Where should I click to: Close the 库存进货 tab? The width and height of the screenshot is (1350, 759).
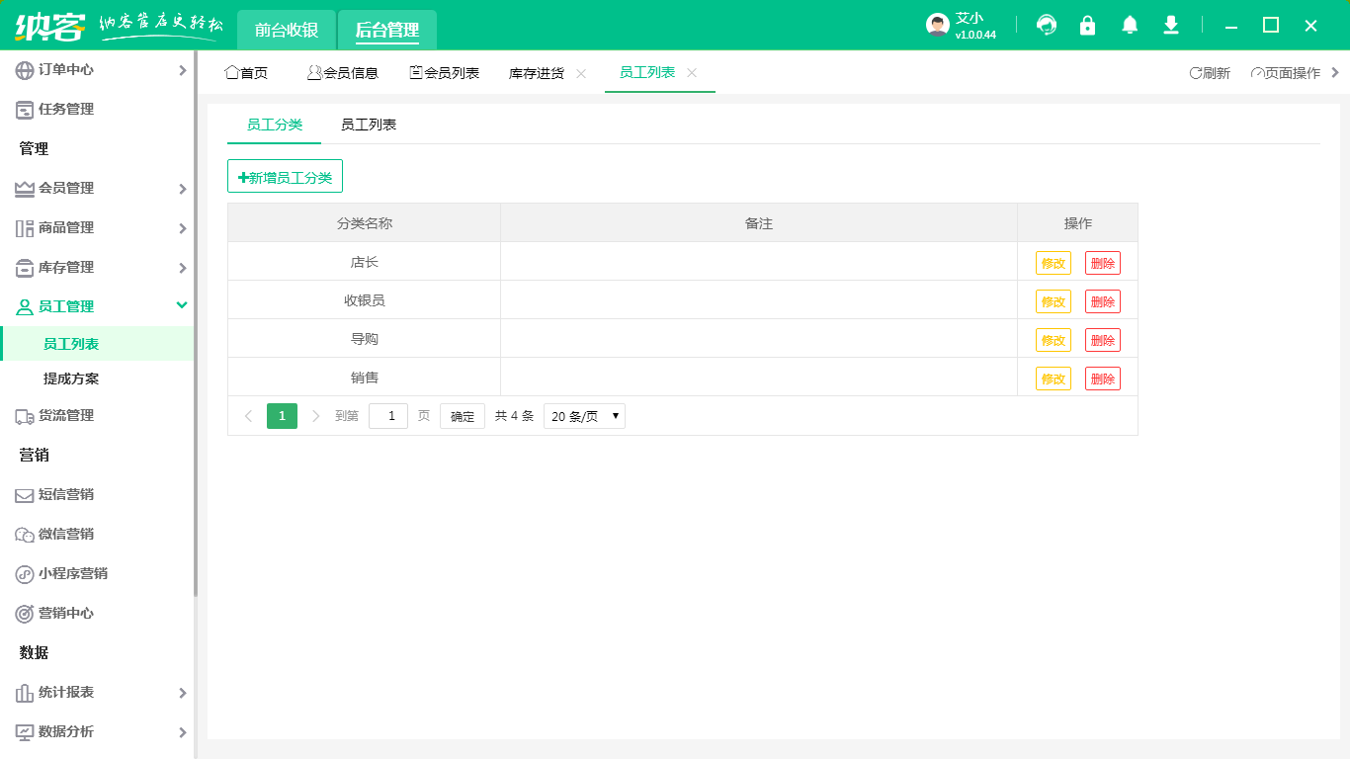581,73
